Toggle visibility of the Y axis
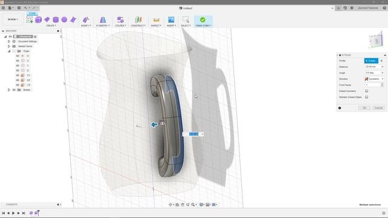The height and width of the screenshot is (218, 388). (x=18, y=65)
